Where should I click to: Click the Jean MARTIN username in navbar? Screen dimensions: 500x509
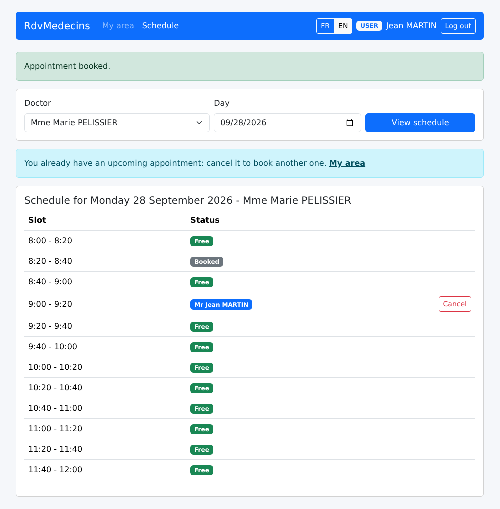(411, 26)
